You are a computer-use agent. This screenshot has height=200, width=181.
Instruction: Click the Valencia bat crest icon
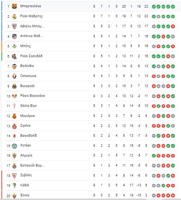(14, 66)
